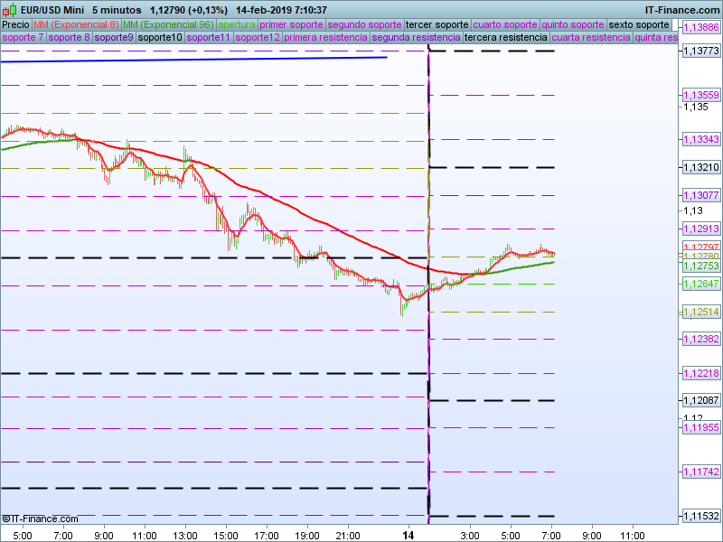Click the 1,13886 price label on axis
Screen dimensions: 723x542
pos(700,28)
